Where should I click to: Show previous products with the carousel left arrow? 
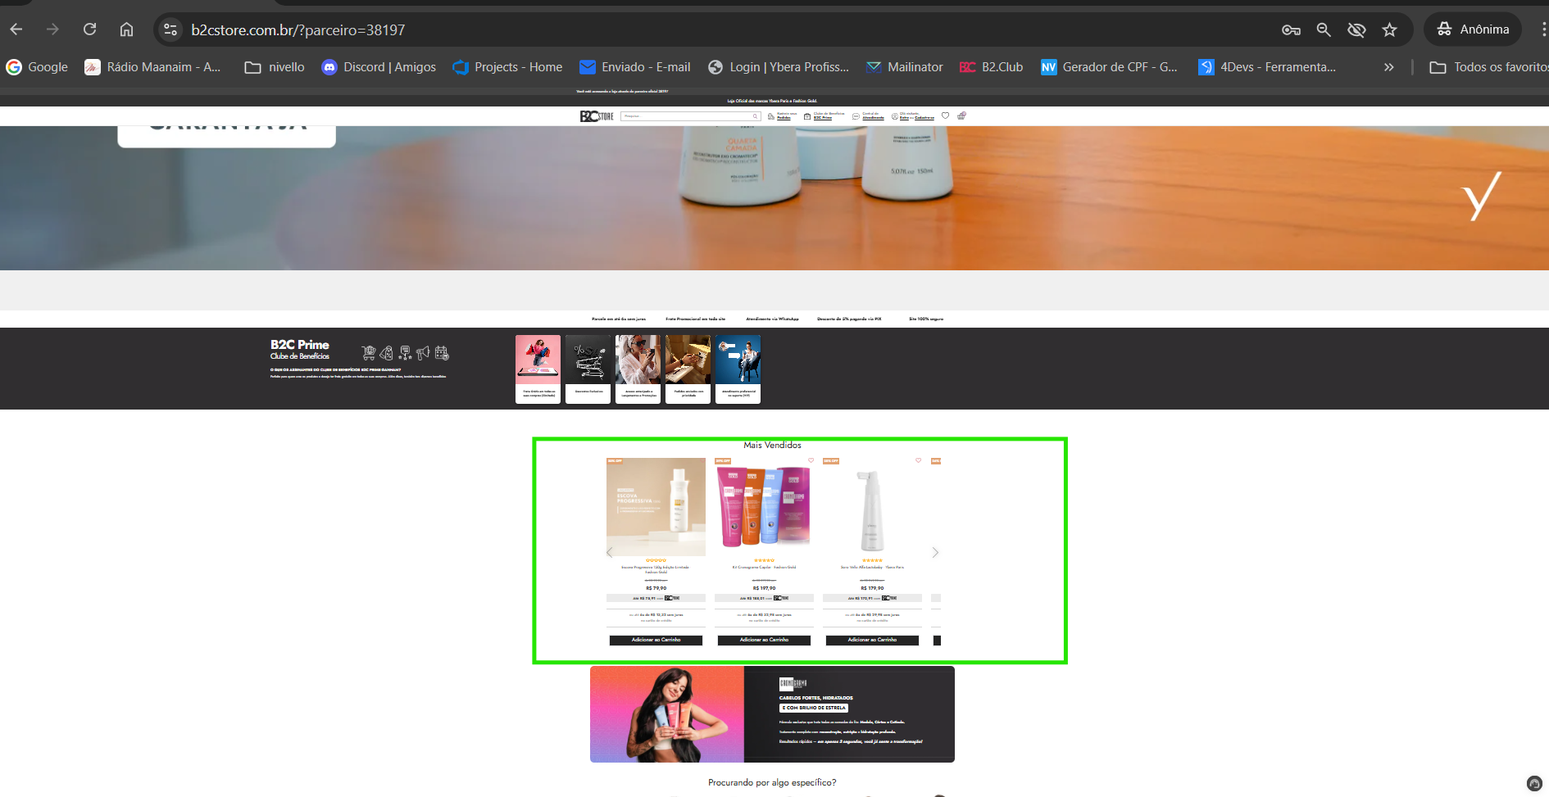pos(610,552)
